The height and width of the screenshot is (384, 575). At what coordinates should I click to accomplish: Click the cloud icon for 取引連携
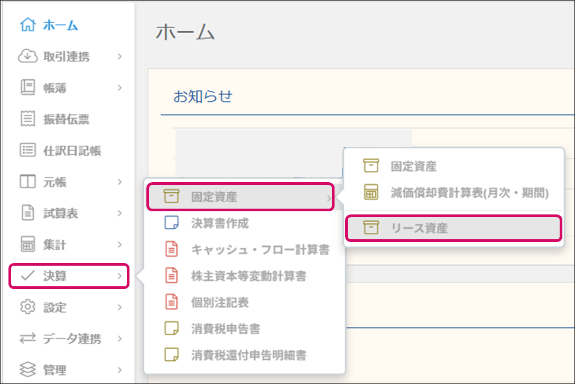click(x=27, y=57)
